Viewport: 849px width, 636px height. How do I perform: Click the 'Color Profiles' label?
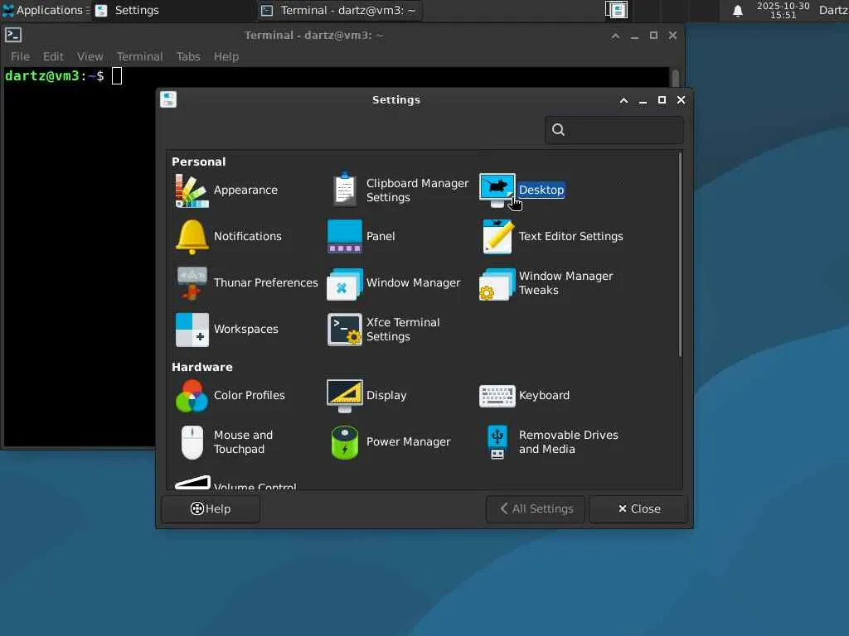pyautogui.click(x=249, y=395)
